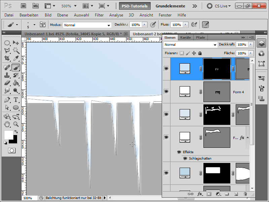Image resolution: width=269 pixels, height=202 pixels.
Task: Open the tool preset picker arrow
Action: [17, 25]
